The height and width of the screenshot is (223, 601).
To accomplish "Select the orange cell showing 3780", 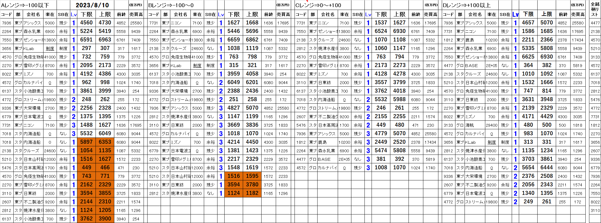I will 252,185.
